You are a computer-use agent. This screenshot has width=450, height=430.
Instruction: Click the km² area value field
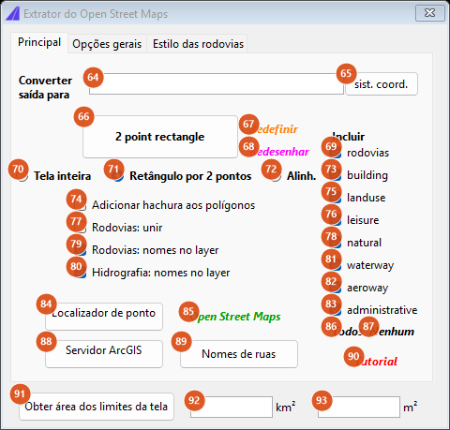(x=232, y=407)
